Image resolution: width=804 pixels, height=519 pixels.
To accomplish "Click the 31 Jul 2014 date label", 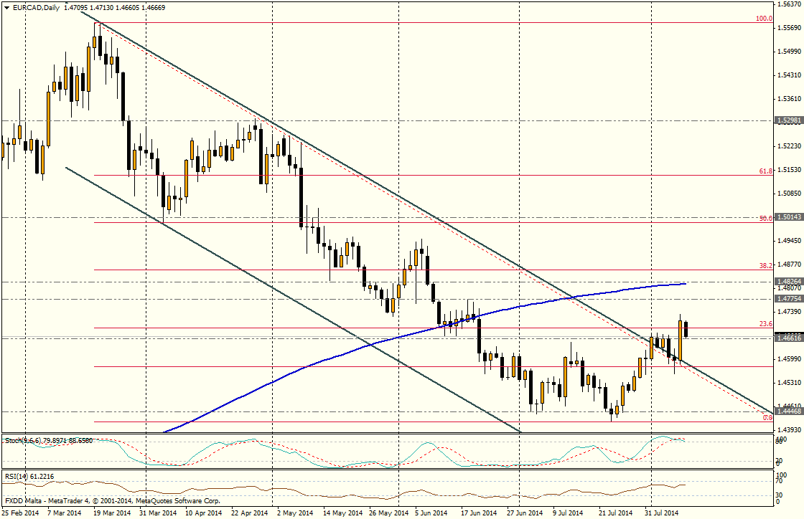I will 660,513.
